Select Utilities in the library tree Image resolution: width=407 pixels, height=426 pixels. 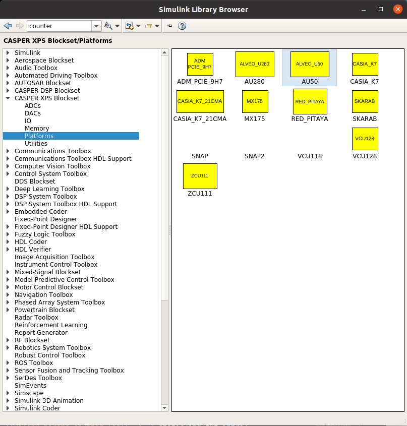pyautogui.click(x=36, y=144)
